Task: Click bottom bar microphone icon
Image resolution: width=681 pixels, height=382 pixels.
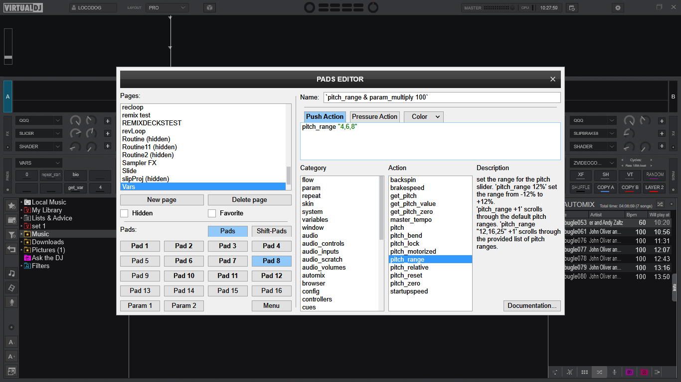Action: [614, 372]
